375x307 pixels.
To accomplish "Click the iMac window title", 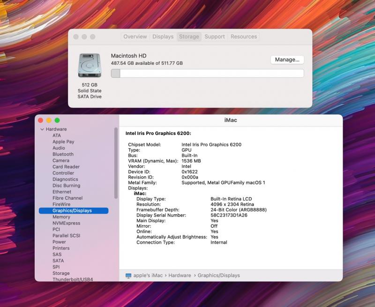I will click(231, 120).
